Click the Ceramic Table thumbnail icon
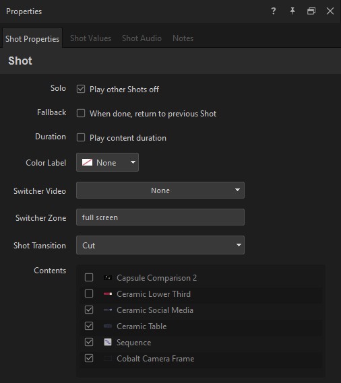341x383 pixels. [108, 326]
